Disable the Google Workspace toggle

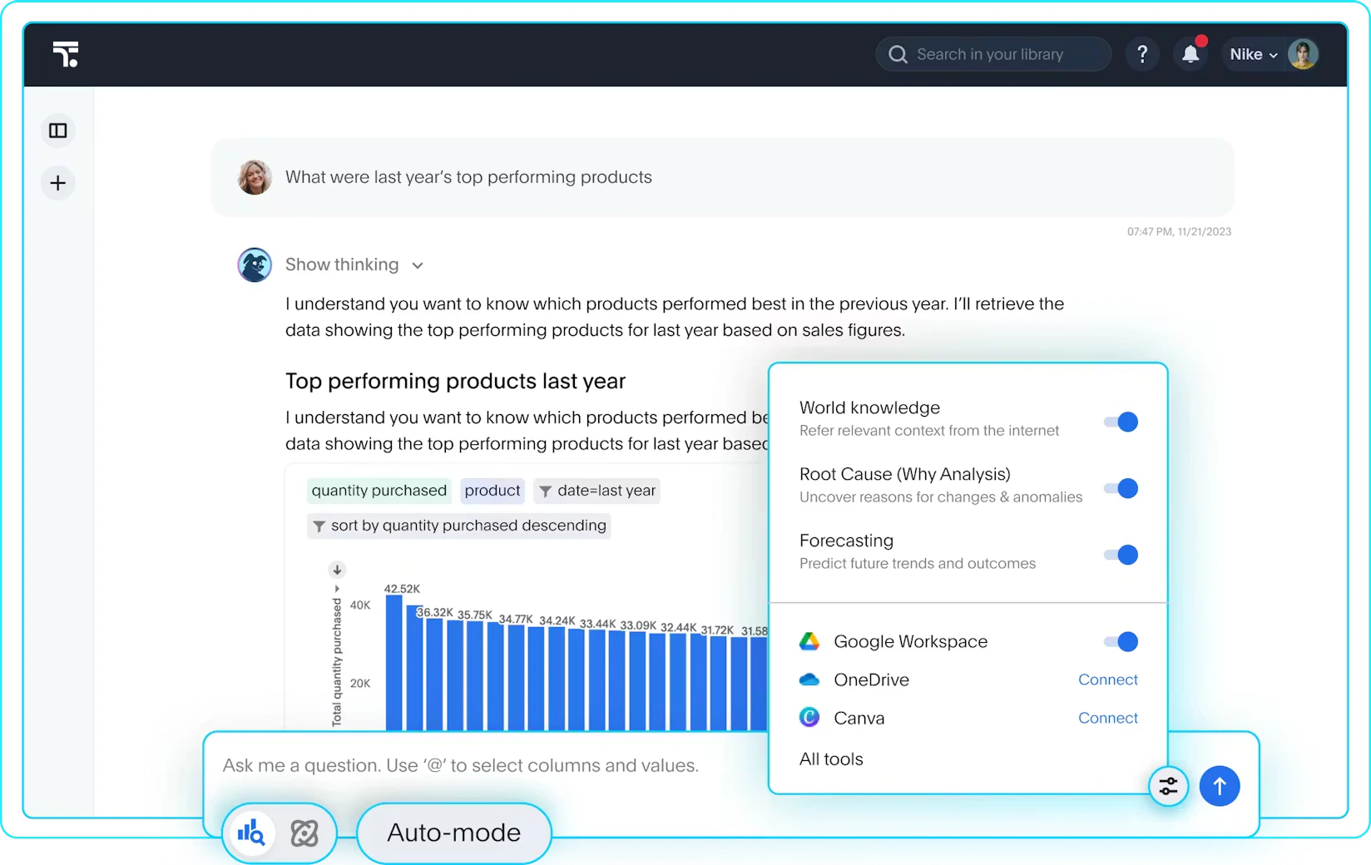pyautogui.click(x=1121, y=641)
